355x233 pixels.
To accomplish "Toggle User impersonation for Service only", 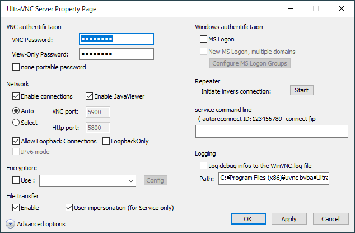I will click(70, 208).
